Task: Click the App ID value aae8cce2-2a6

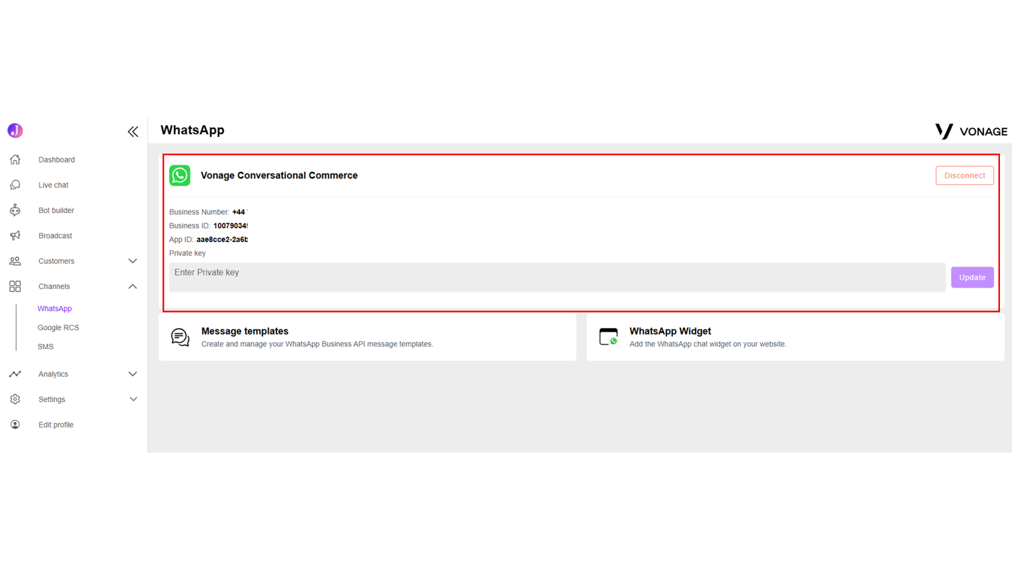Action: [222, 240]
